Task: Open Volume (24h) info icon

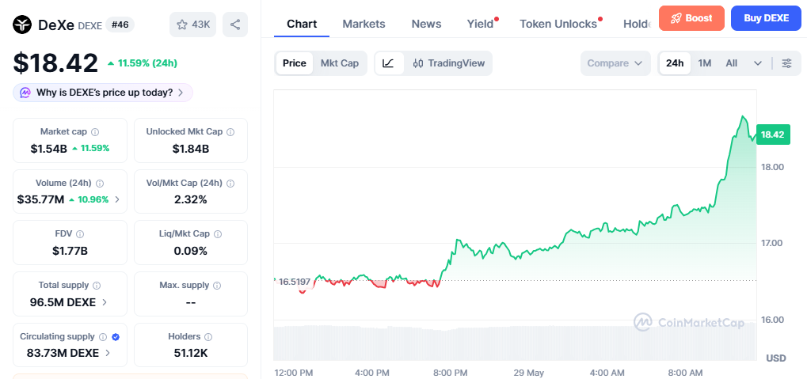Action: tap(100, 183)
